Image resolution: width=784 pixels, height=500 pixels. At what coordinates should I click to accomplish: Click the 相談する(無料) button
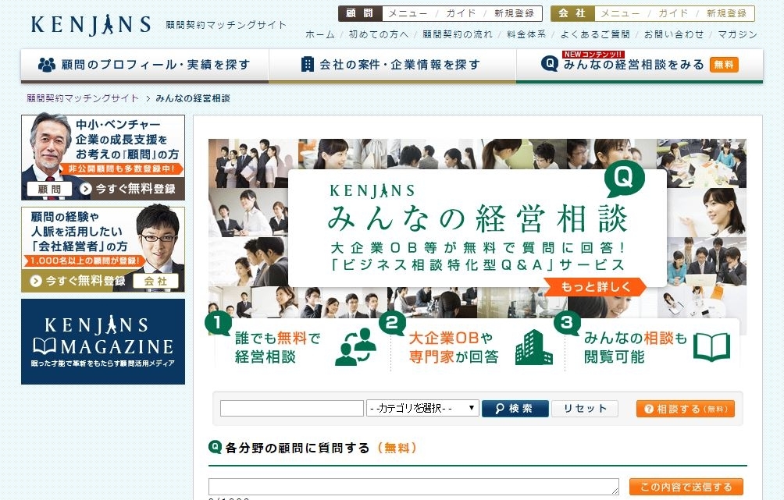pyautogui.click(x=686, y=409)
